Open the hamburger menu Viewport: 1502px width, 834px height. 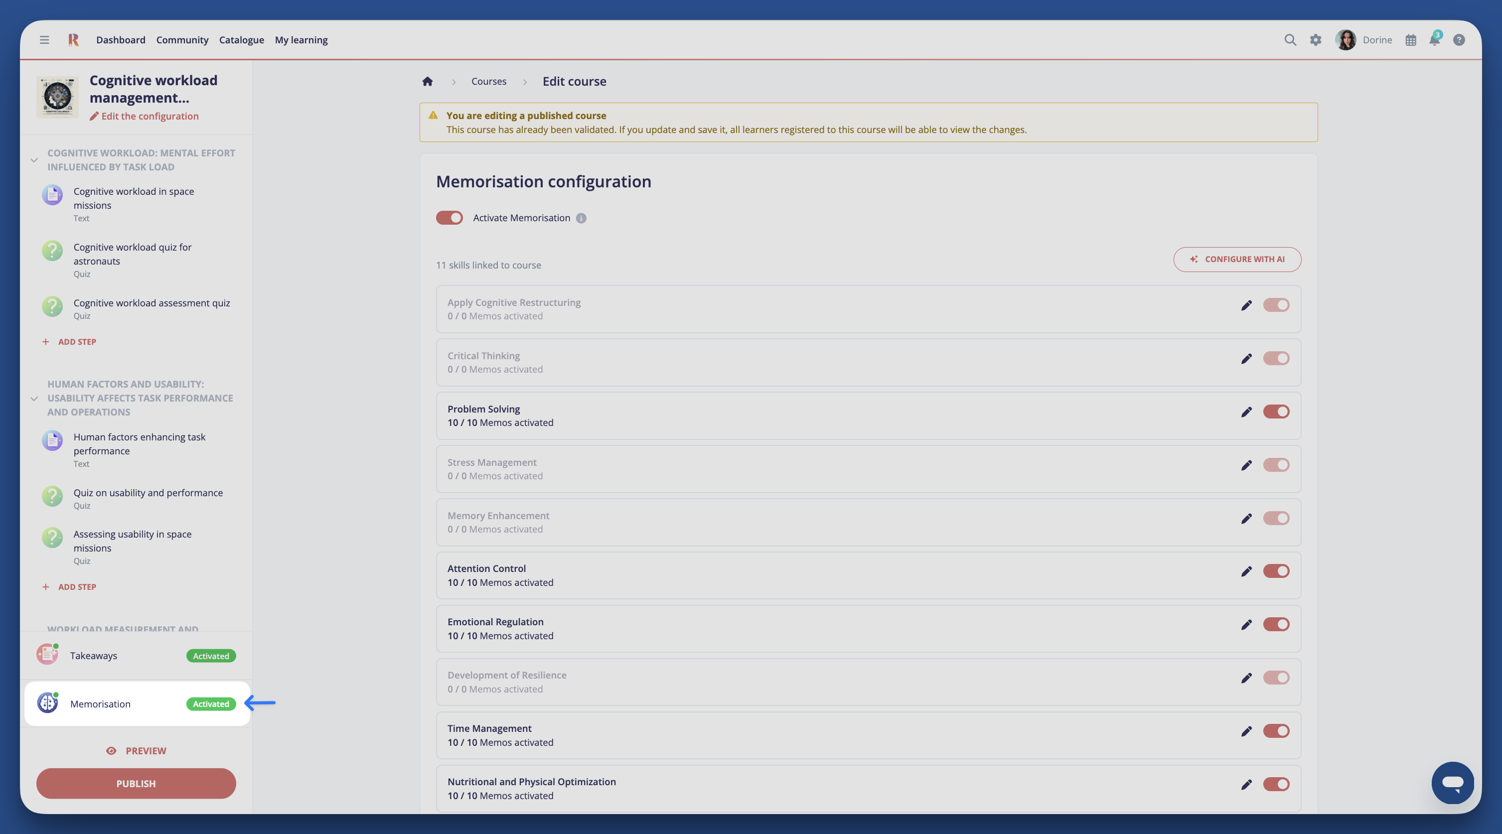[44, 40]
